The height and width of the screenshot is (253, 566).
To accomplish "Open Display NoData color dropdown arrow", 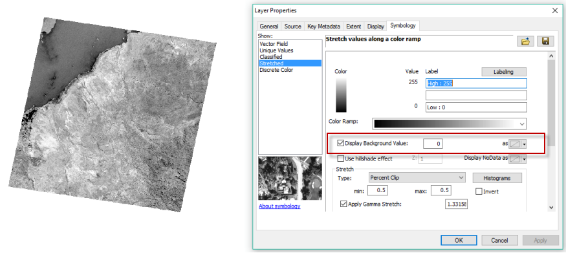I will [x=524, y=159].
